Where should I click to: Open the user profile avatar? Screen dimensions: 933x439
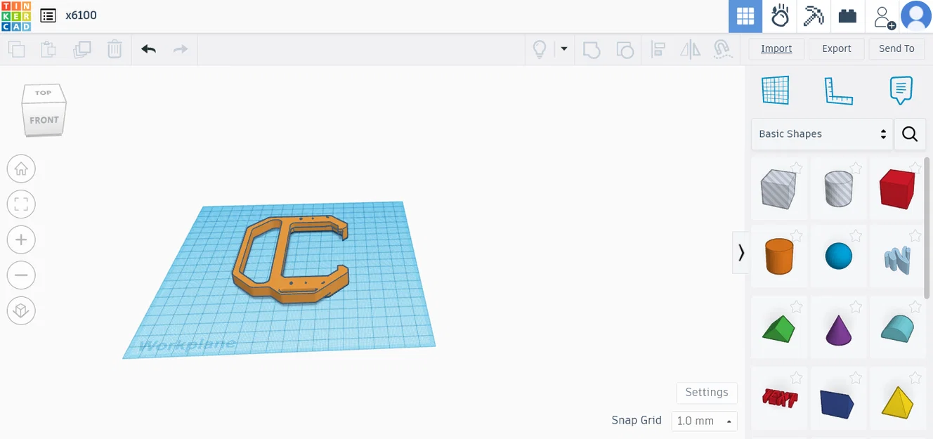(x=916, y=16)
